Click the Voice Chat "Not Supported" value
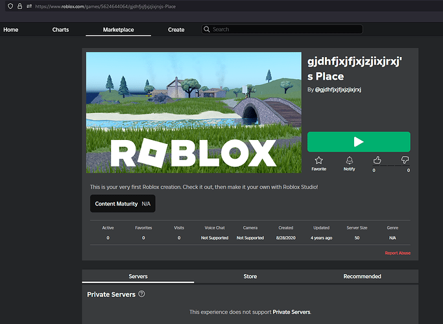Viewport: 443px width, 324px height. click(215, 238)
